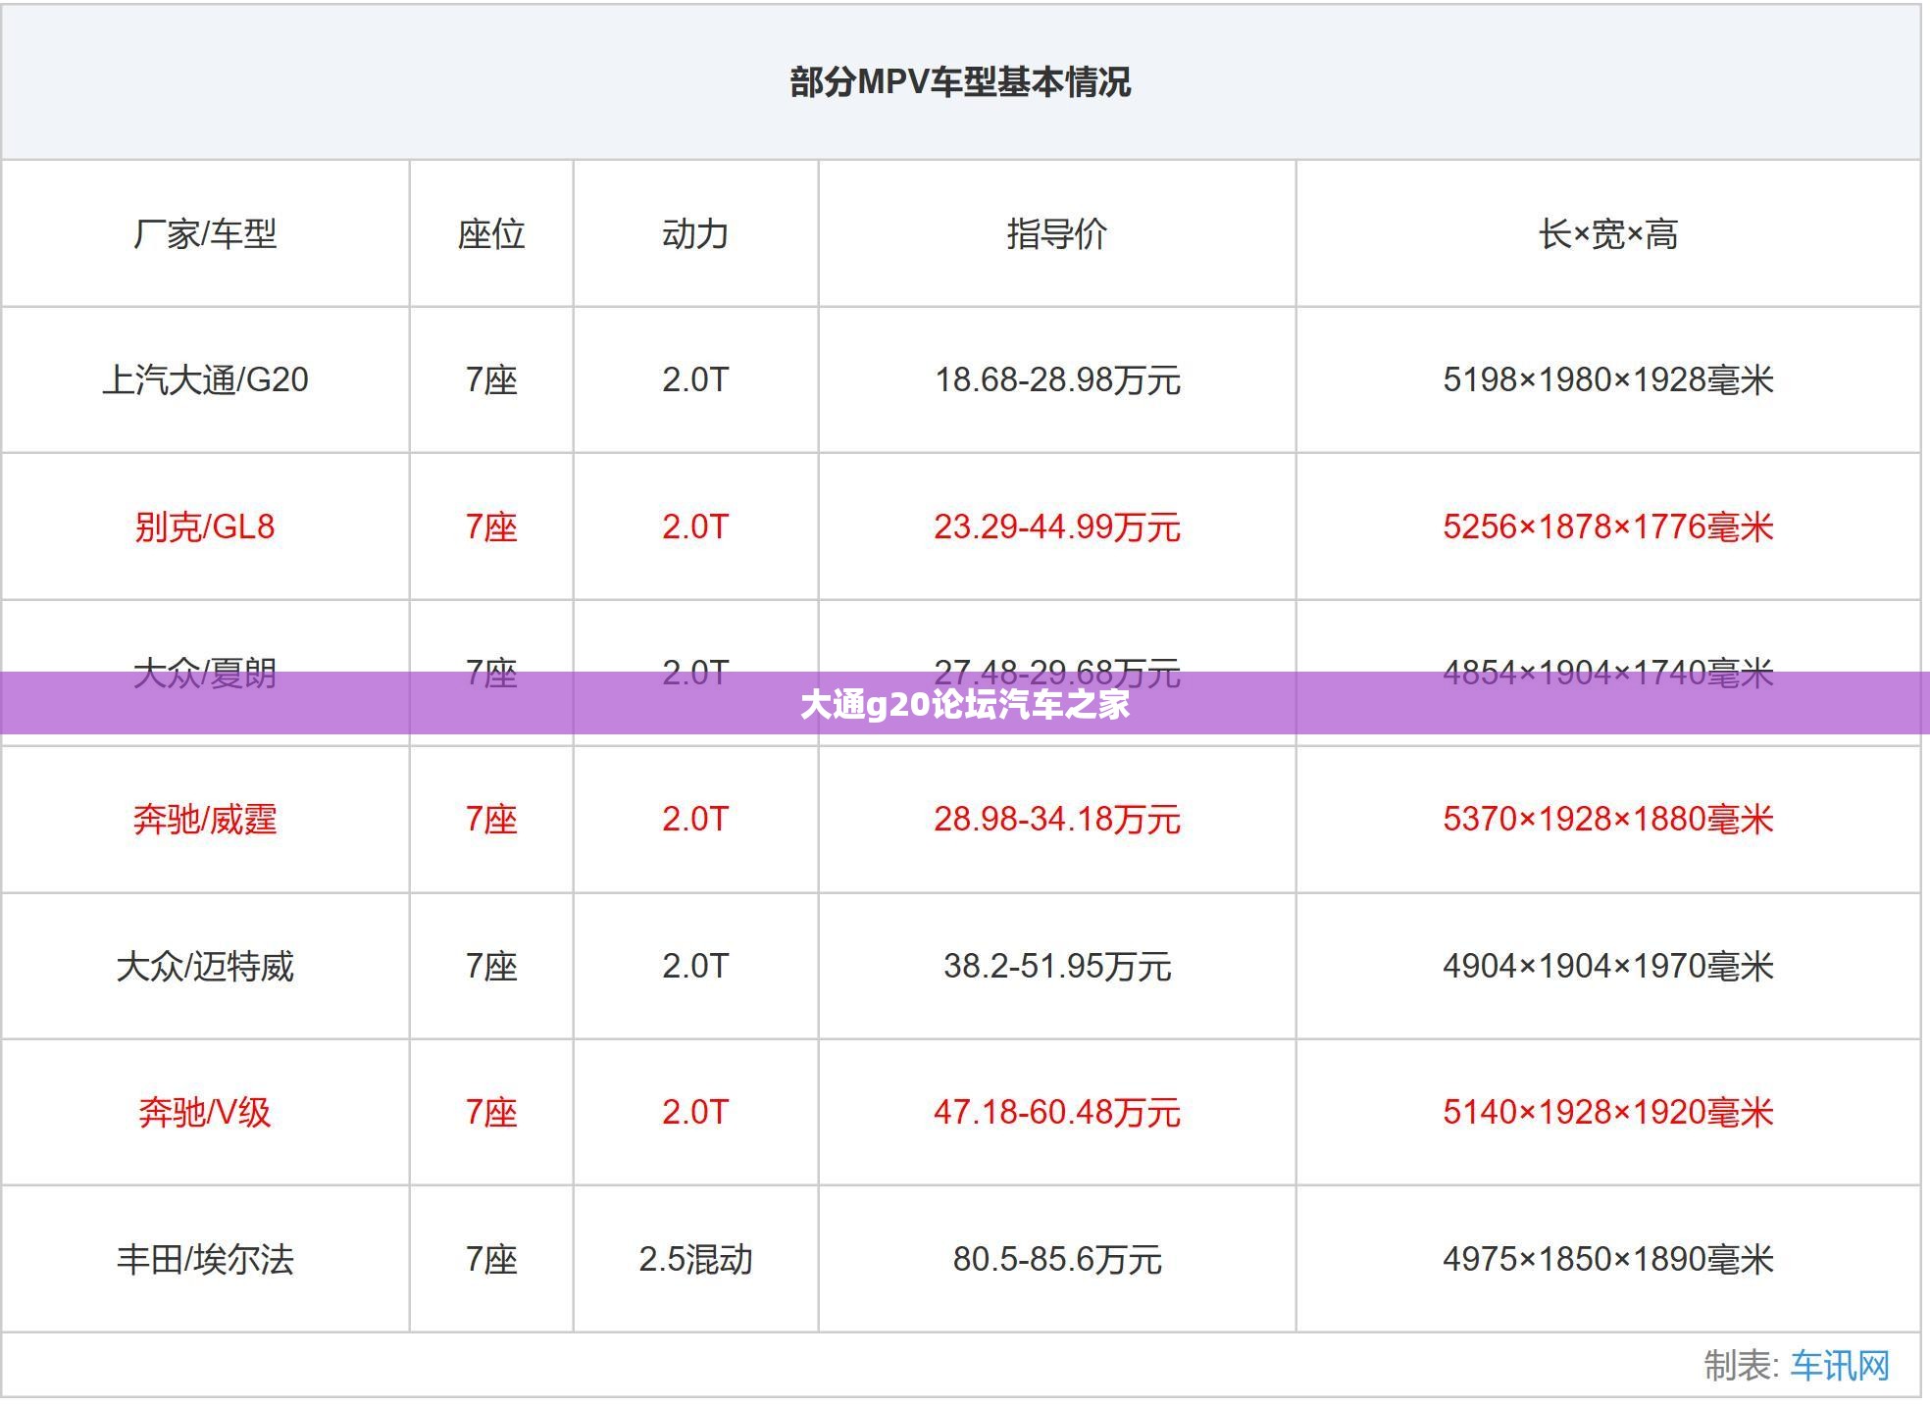Select the 大众/迈特威 row label
The width and height of the screenshot is (1930, 1406).
tap(205, 966)
